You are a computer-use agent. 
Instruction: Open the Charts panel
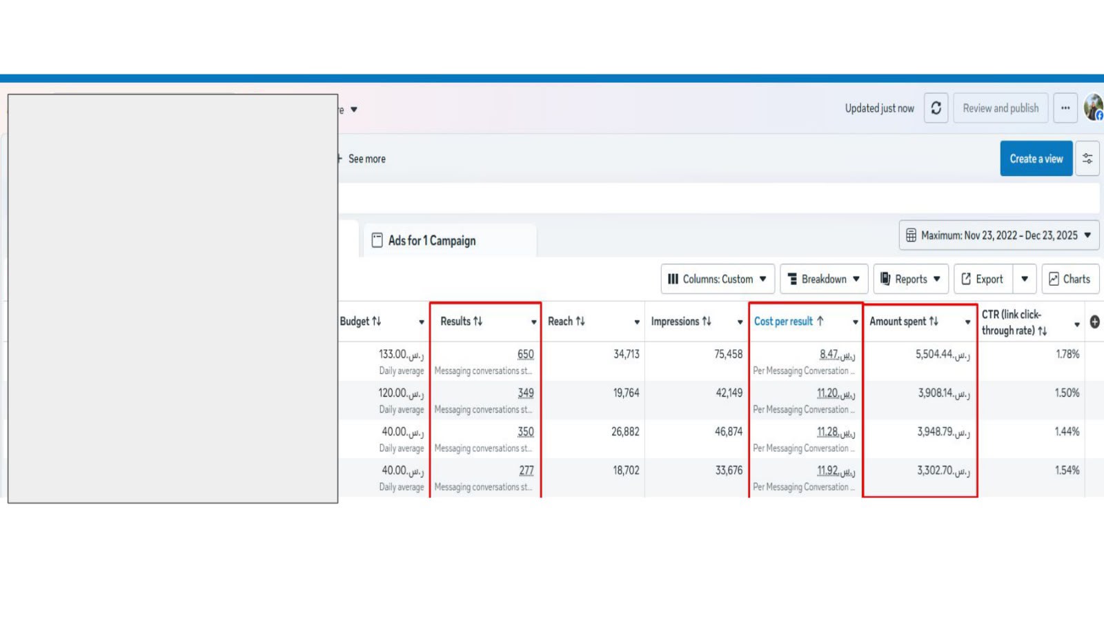click(1070, 279)
